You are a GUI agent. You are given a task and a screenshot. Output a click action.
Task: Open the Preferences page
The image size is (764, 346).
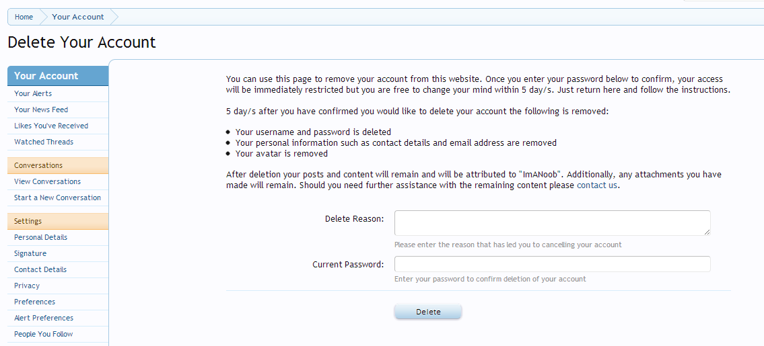[34, 302]
